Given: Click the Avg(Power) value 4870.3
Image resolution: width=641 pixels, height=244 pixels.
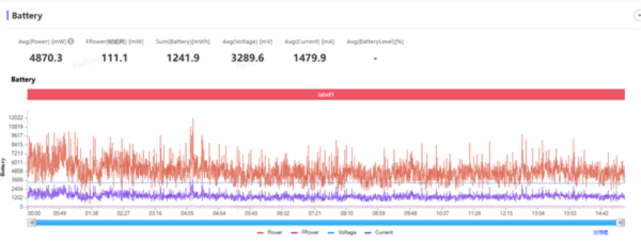Looking at the screenshot, I should [x=46, y=59].
